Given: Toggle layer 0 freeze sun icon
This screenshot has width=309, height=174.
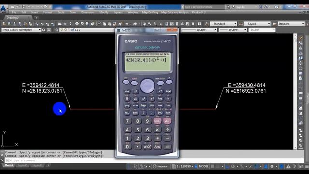Looking at the screenshot, I should (x=65, y=30).
